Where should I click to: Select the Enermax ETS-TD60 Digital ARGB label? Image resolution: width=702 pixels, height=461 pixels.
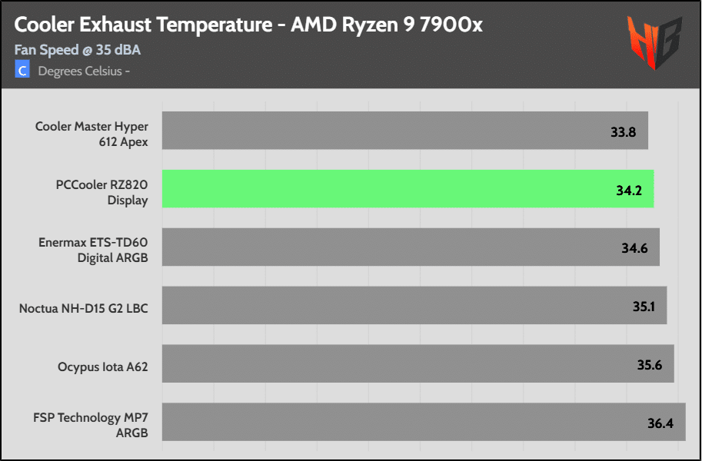tap(93, 250)
